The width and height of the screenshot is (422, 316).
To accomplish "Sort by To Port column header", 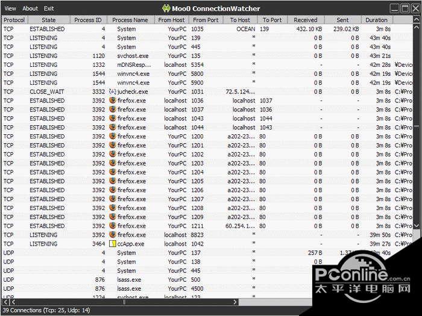I will click(x=272, y=20).
